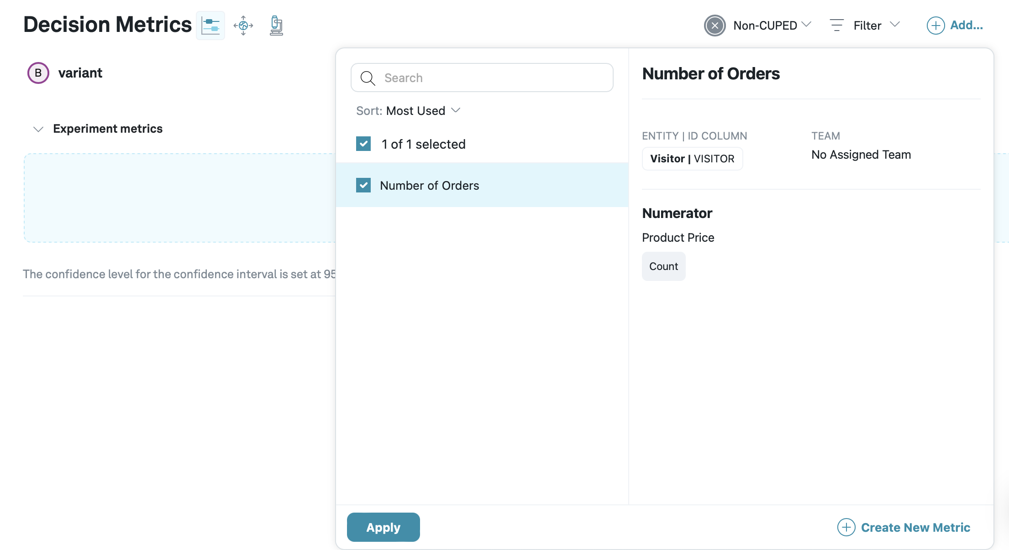Viewport: 1009px width, 550px height.
Task: Open the microscope deep-dive view
Action: tap(276, 25)
